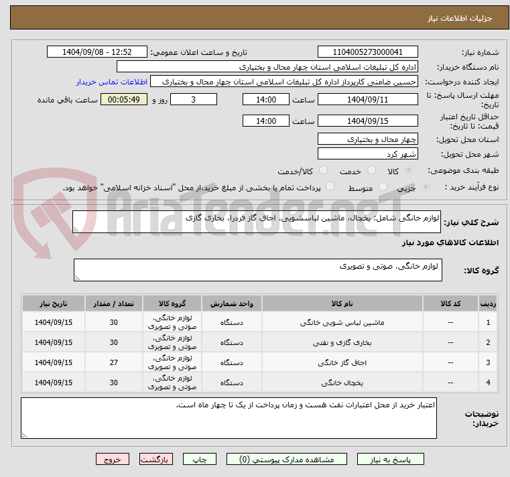Viewport: 510px width, 477px height.
Task: Click the تعداد / مقدار column header
Action: click(x=113, y=303)
